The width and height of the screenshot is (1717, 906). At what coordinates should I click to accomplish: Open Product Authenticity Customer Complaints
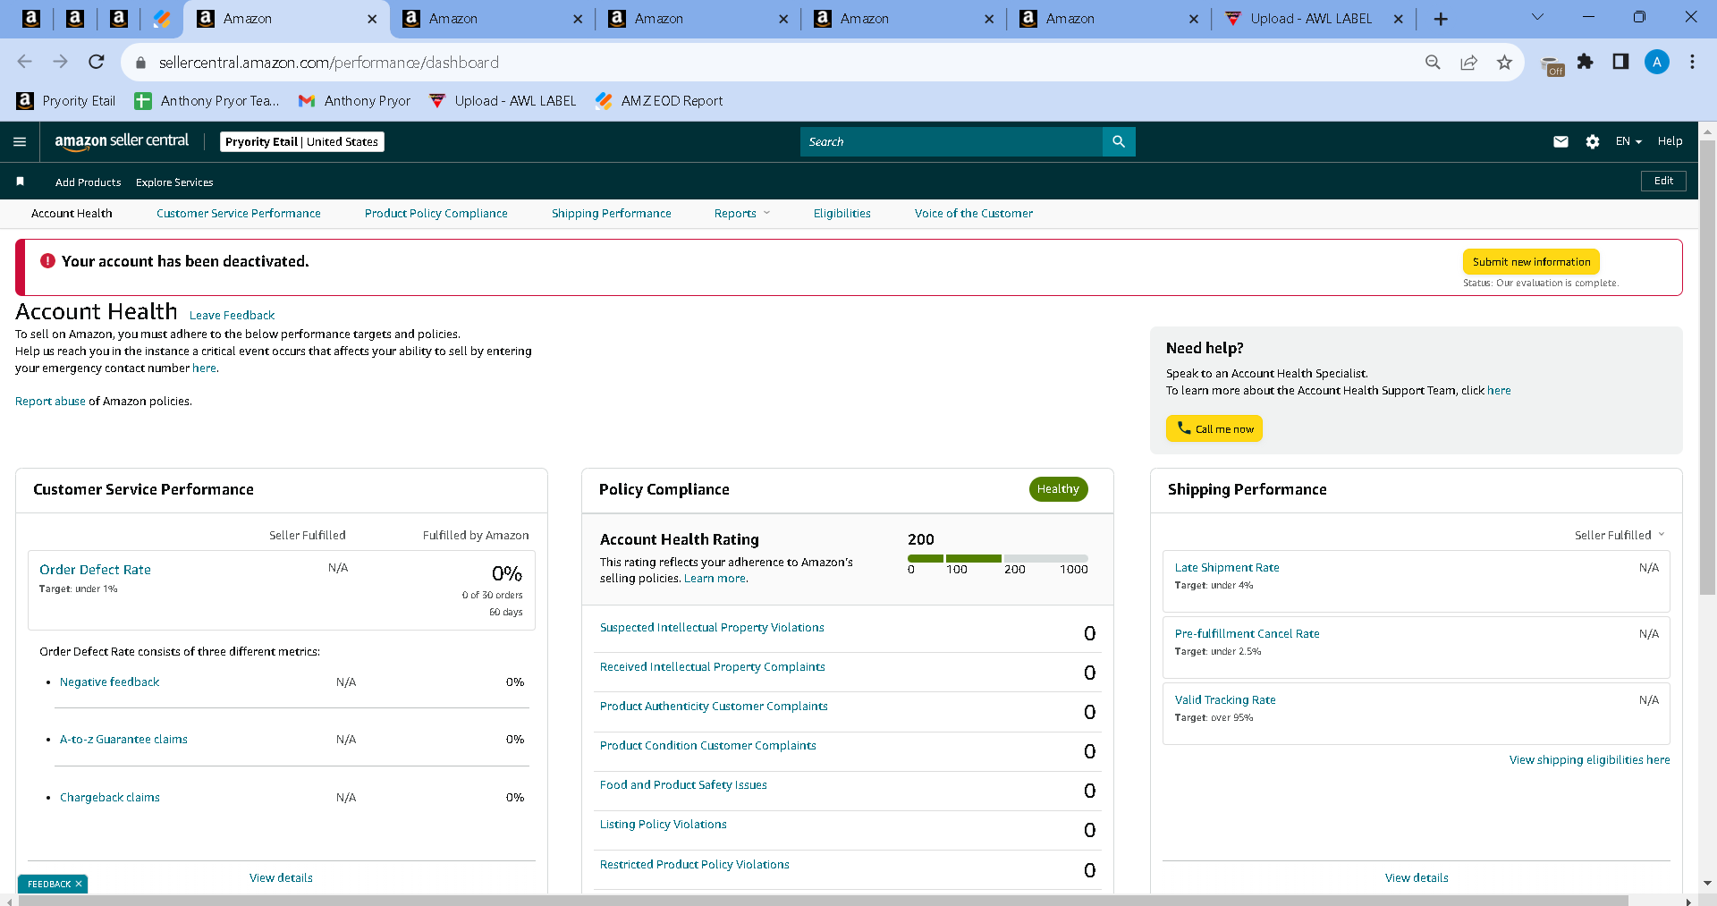click(x=714, y=706)
